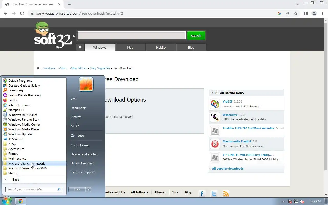Image resolution: width=328 pixels, height=205 pixels.
Task: Click the Default Programs icon in program list
Action: coord(5,81)
